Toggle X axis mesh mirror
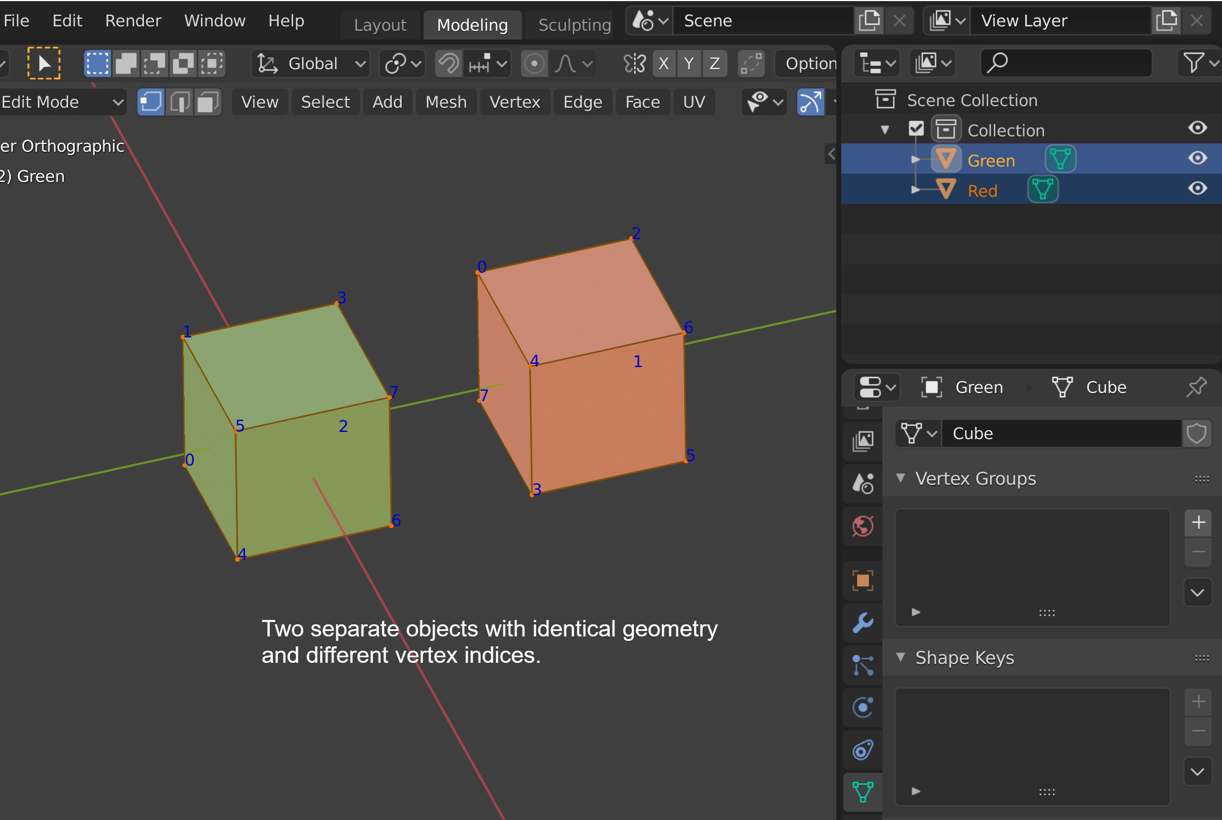Image resolution: width=1222 pixels, height=820 pixels. click(664, 64)
